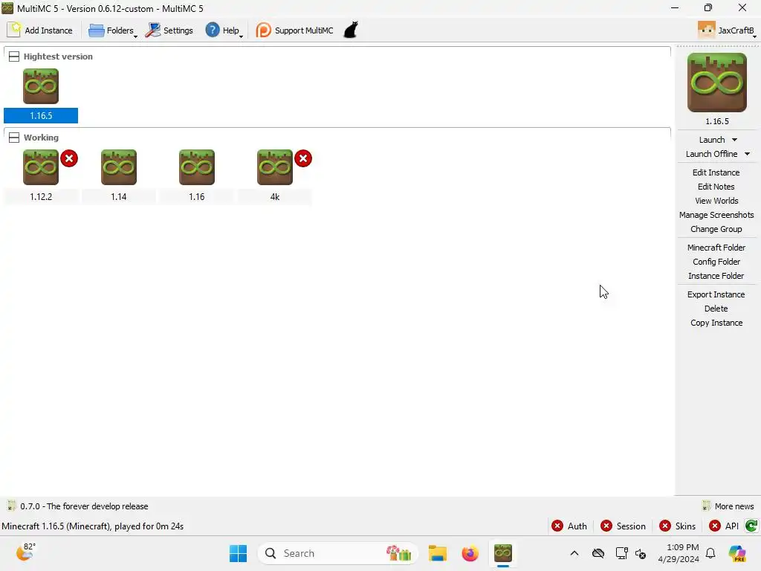Open the weather widget showing 82°
This screenshot has height=571, width=761.
(x=25, y=552)
